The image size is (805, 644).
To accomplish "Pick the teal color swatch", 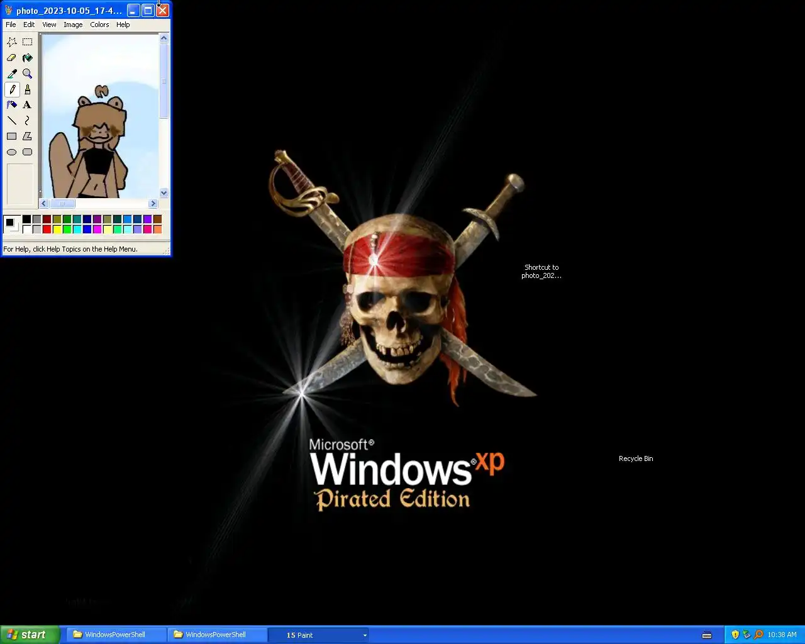I will (x=77, y=219).
